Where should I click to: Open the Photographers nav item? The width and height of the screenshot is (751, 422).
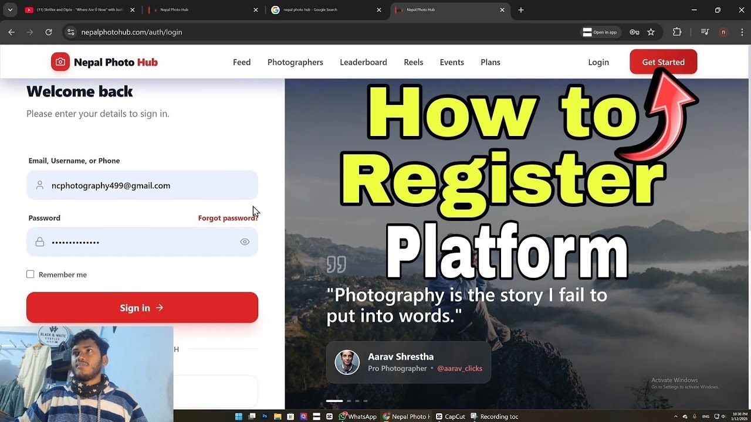[295, 62]
